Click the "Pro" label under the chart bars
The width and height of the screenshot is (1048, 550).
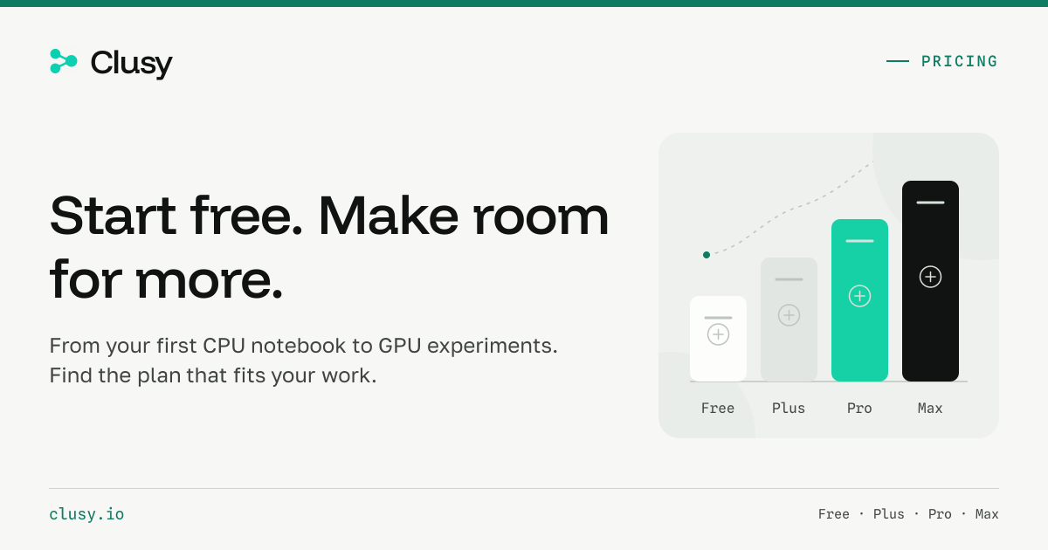[859, 408]
